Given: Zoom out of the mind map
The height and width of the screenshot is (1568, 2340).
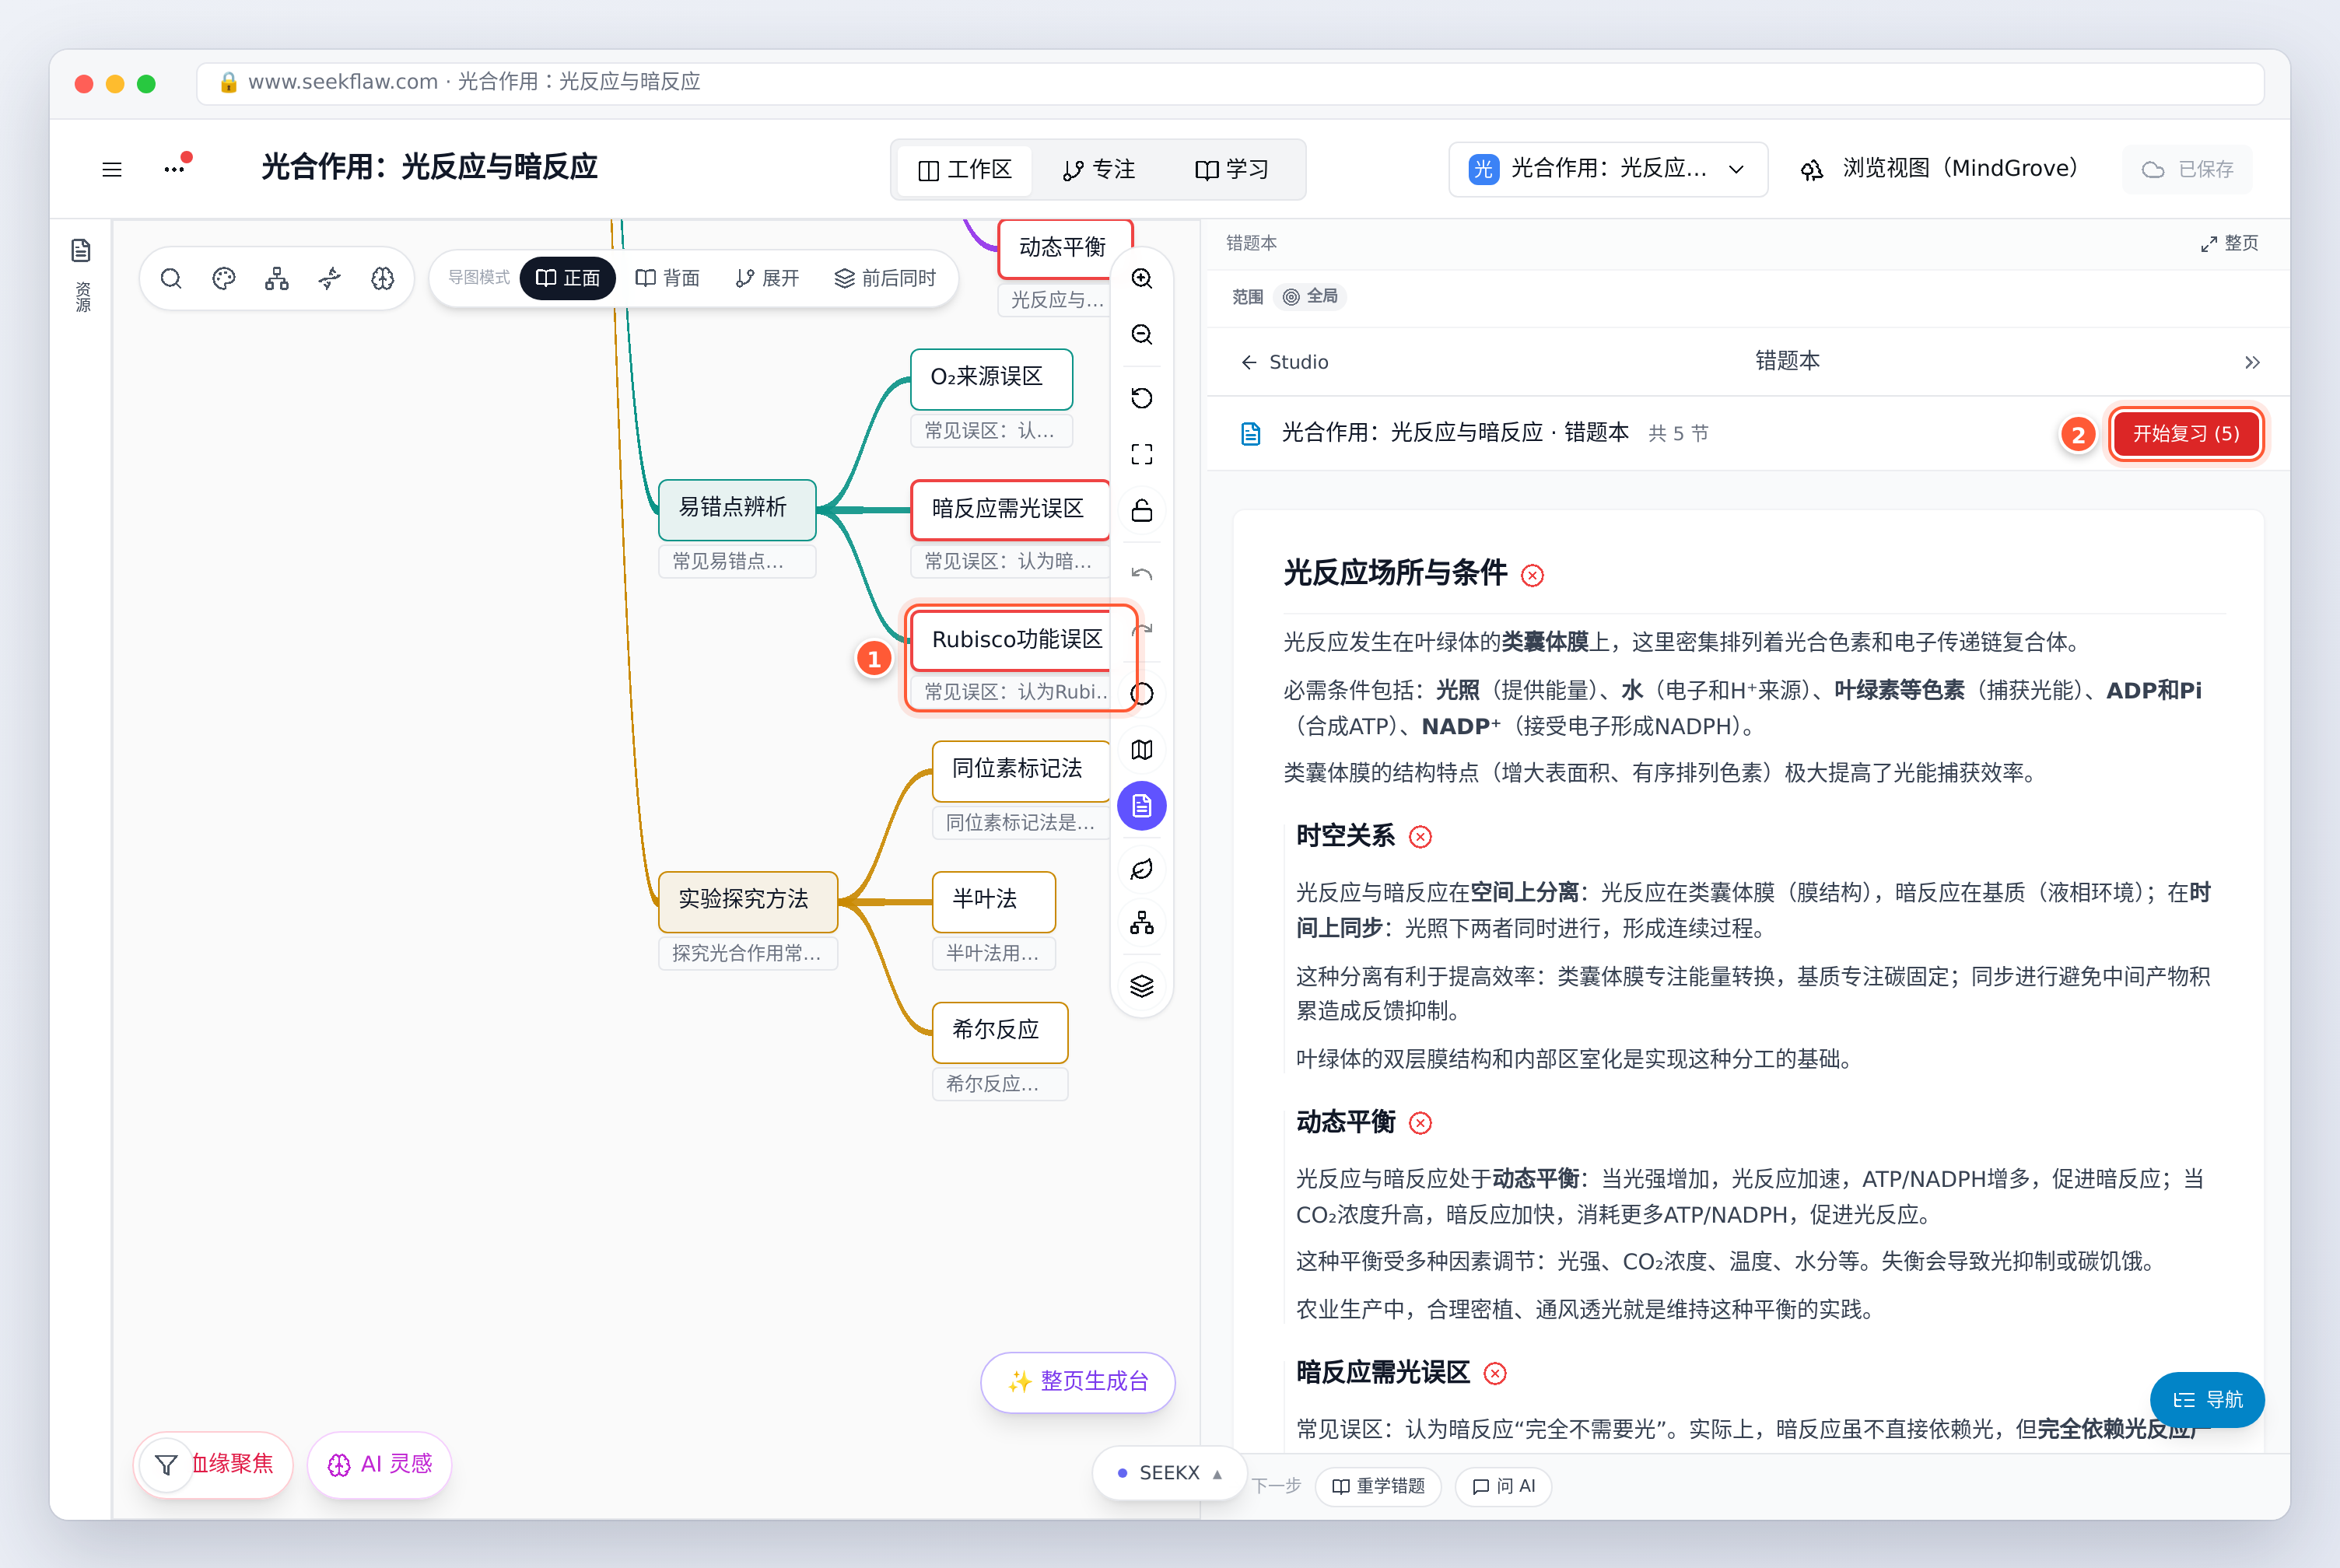Looking at the screenshot, I should (x=1142, y=334).
